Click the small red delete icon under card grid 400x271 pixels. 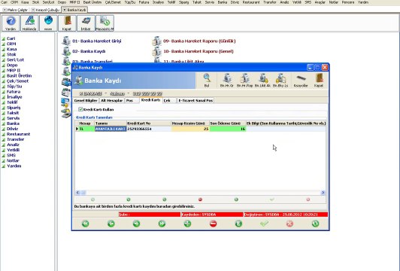pos(200,199)
